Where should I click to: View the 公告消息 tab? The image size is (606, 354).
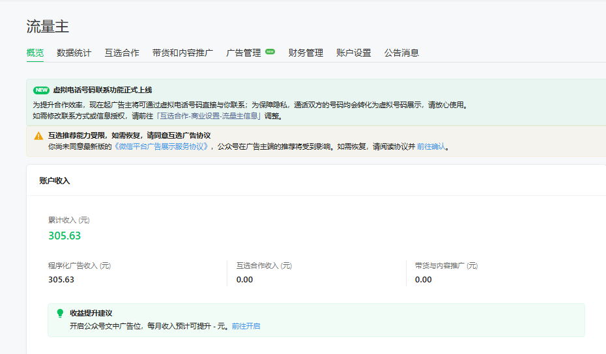[401, 53]
